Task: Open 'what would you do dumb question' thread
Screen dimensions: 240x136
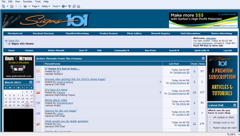Action: (x=67, y=121)
